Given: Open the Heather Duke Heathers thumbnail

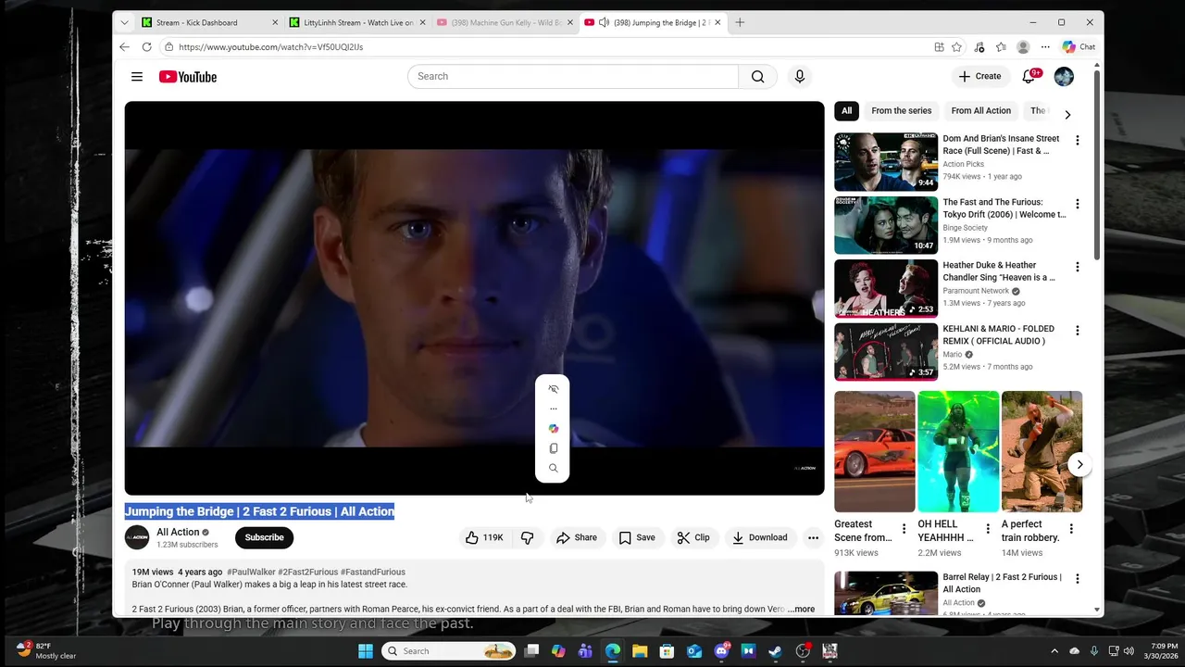Looking at the screenshot, I should tap(886, 288).
